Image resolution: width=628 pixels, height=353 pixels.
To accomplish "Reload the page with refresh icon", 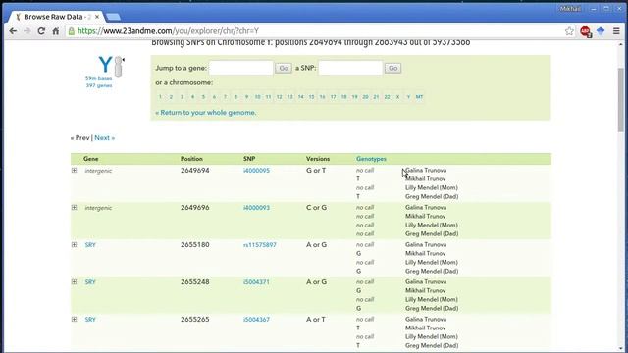I will tap(41, 31).
